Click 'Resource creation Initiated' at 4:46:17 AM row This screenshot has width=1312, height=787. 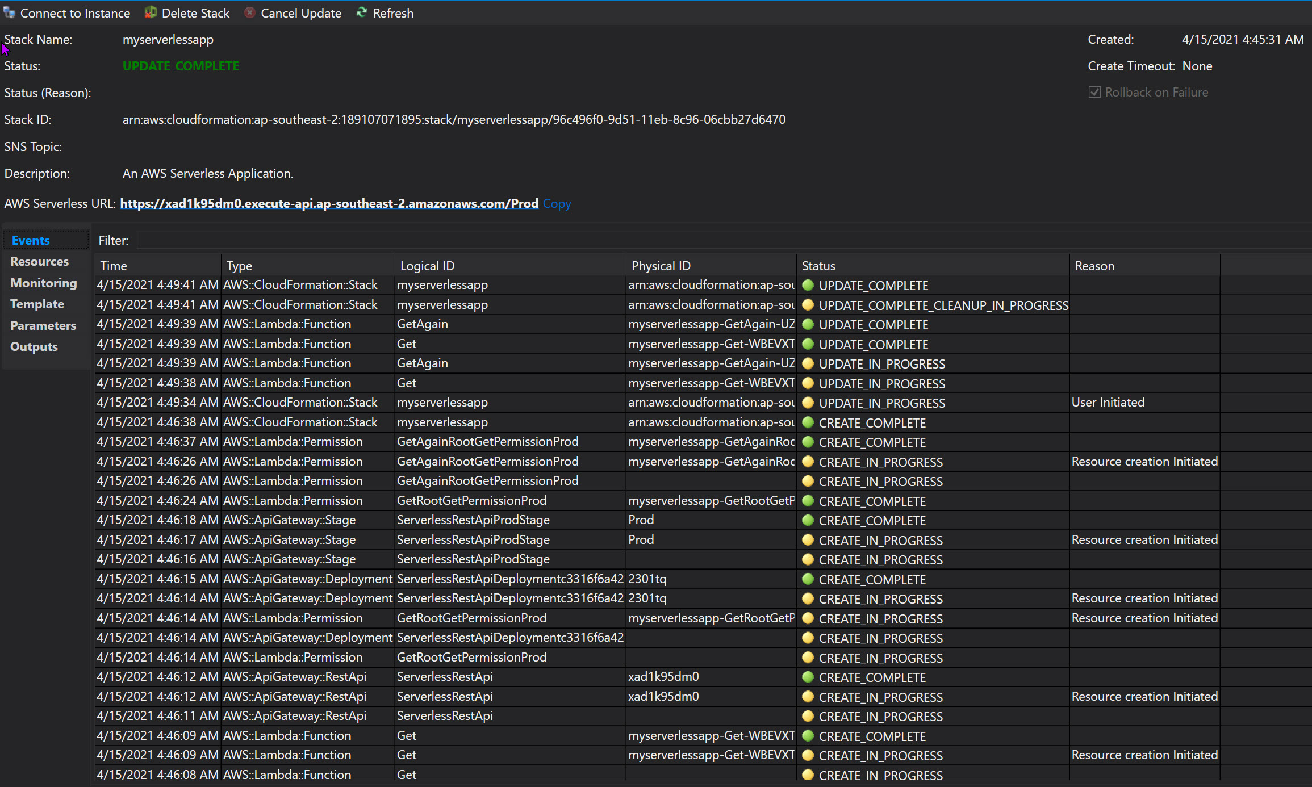tap(1144, 540)
